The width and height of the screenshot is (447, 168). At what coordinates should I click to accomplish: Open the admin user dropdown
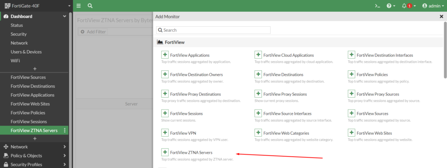coord(433,6)
